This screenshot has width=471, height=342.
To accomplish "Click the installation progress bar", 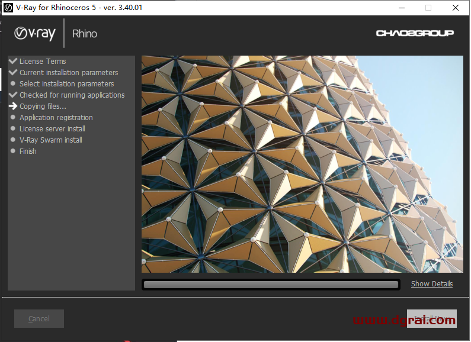I will (271, 285).
